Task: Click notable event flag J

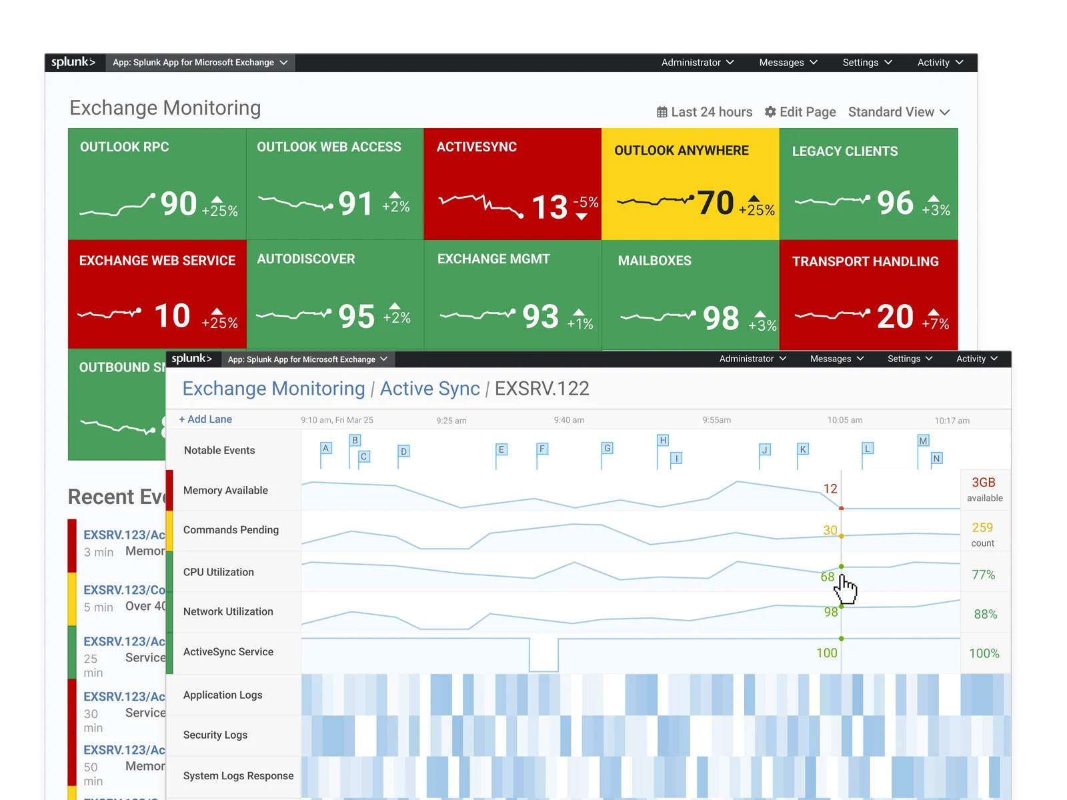Action: pyautogui.click(x=765, y=449)
